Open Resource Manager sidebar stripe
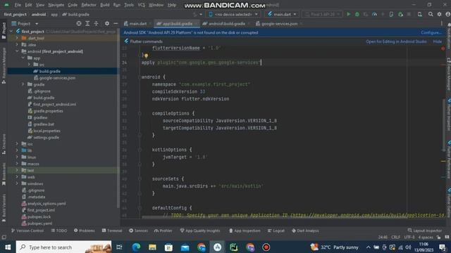 (4, 66)
